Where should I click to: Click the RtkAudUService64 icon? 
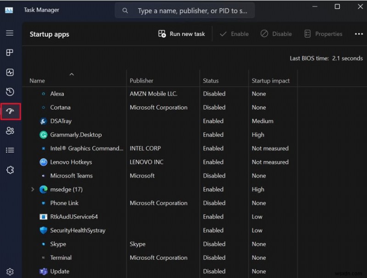tap(43, 217)
